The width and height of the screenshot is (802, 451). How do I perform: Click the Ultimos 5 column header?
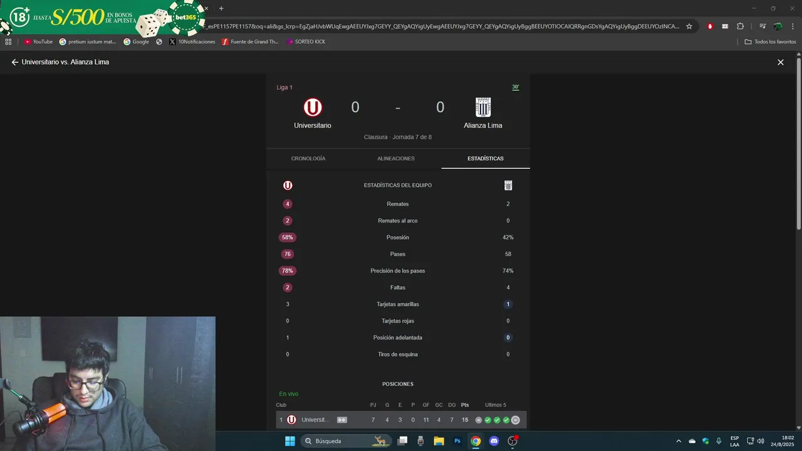pyautogui.click(x=496, y=405)
